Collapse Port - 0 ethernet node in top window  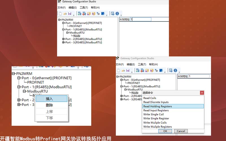tap(63, 23)
